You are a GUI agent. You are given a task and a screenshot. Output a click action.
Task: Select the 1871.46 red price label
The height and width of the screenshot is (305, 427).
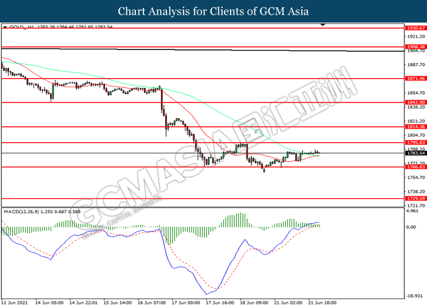[x=416, y=79]
